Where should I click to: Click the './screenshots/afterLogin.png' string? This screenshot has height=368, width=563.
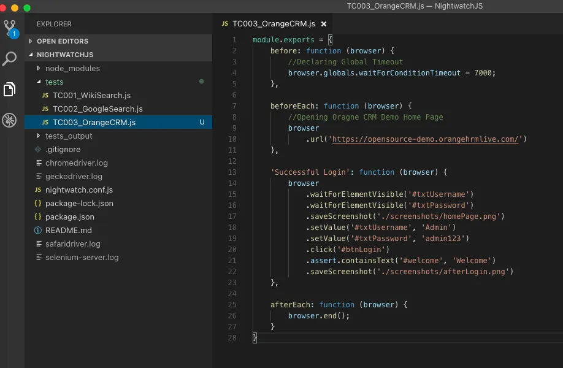click(443, 272)
